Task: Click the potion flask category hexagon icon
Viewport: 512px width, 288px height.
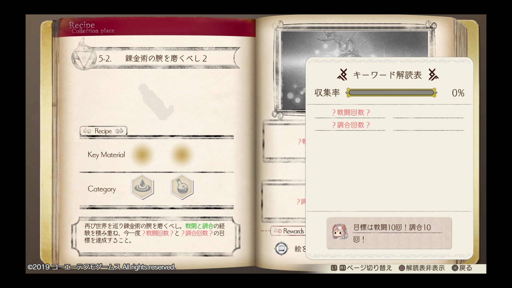Action: click(182, 187)
